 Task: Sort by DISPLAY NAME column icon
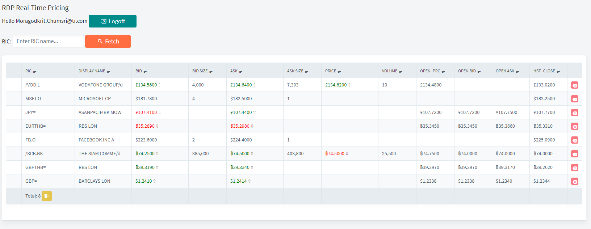(x=109, y=71)
